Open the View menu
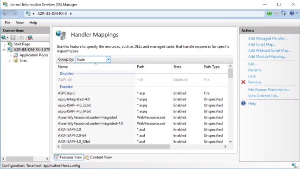The height and width of the screenshot is (169, 300). 20,23
